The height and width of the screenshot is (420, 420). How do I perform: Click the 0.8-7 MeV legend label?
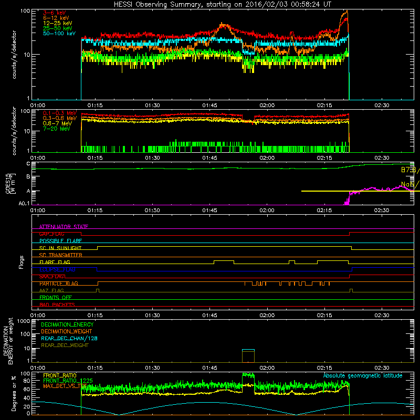[x=57, y=123]
